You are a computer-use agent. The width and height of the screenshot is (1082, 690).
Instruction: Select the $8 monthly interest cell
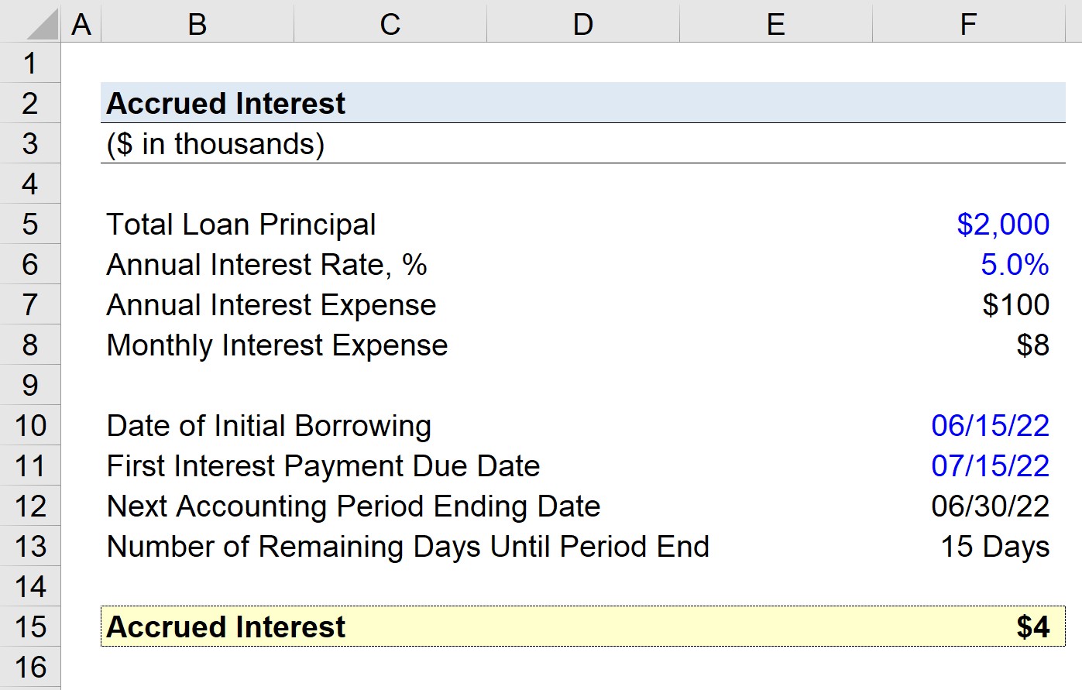[1032, 345]
